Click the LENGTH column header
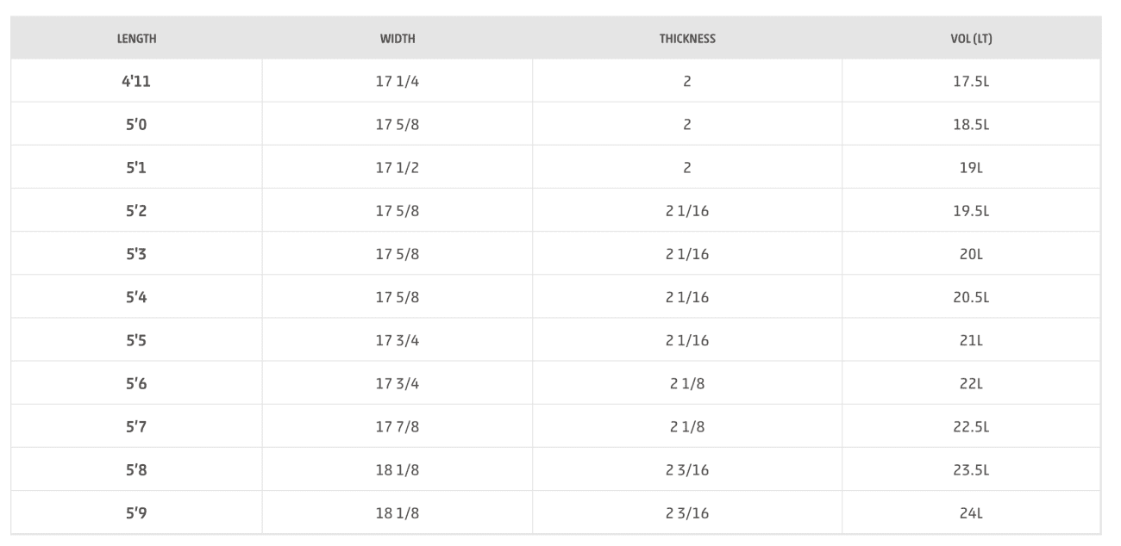 (136, 39)
